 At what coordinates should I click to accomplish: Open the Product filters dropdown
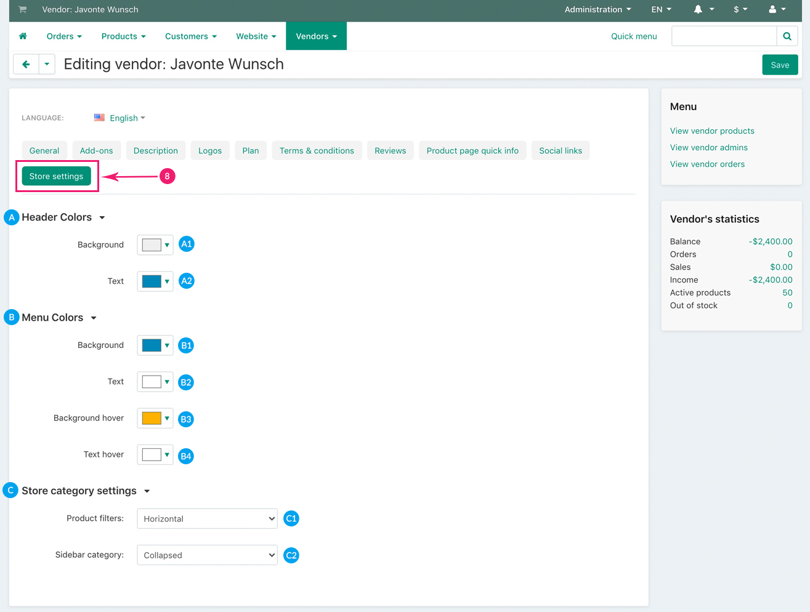207,518
